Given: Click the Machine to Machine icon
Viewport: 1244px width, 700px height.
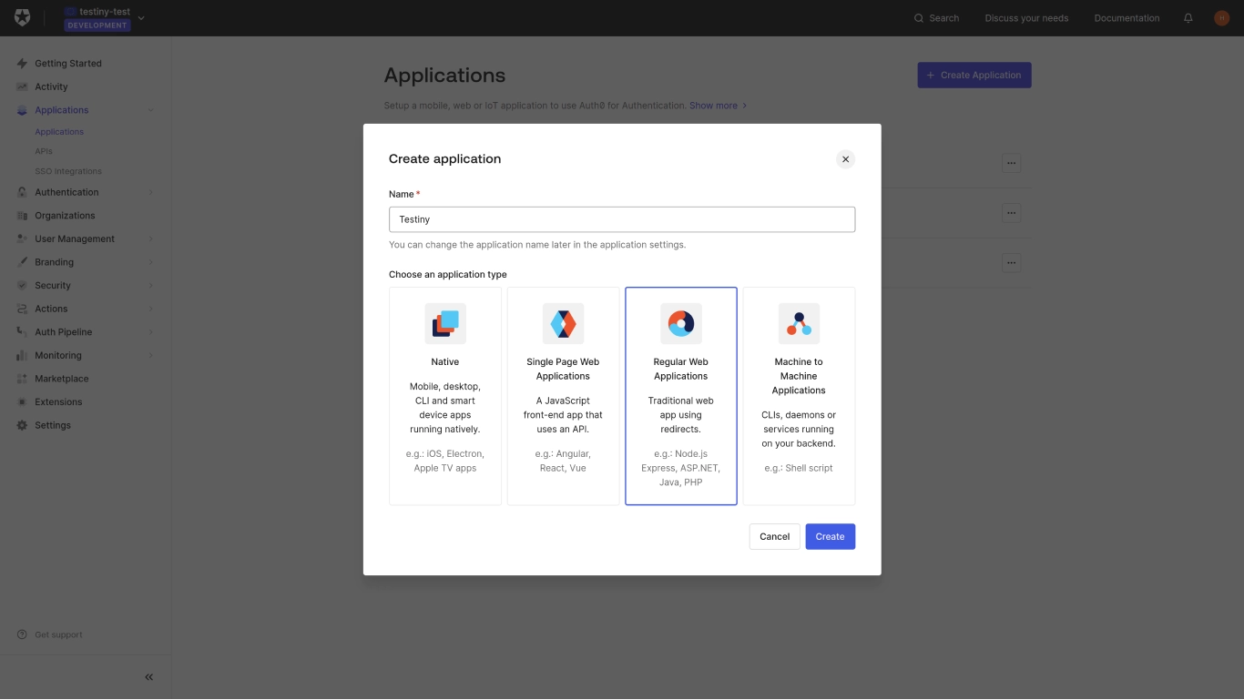Looking at the screenshot, I should point(799,323).
